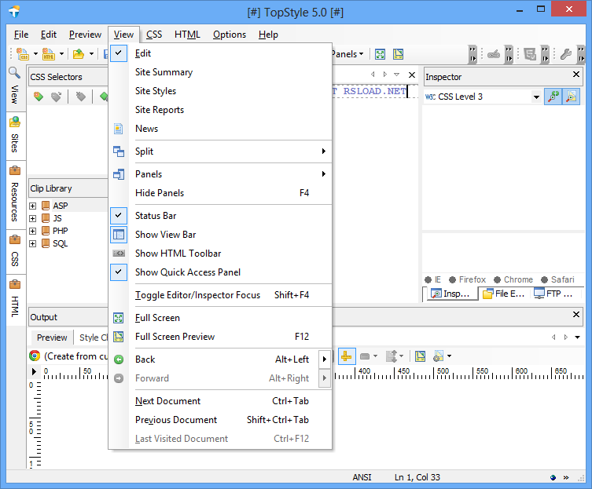Close the current editor document tab

point(412,75)
